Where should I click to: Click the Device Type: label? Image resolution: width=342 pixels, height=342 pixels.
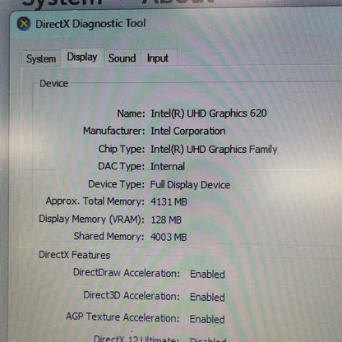click(116, 184)
